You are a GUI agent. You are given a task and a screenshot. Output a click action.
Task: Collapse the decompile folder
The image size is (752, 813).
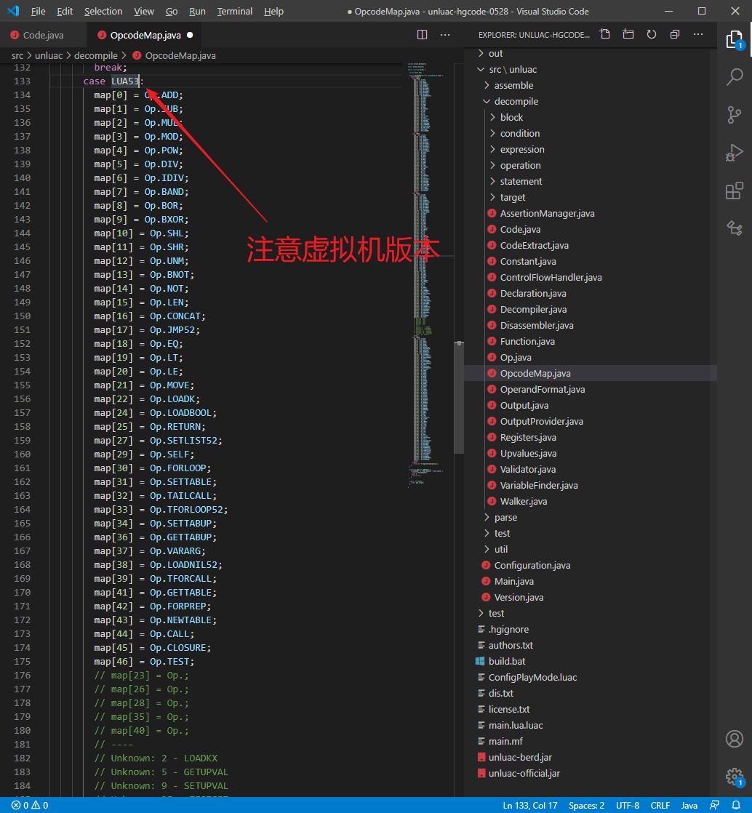pyautogui.click(x=516, y=102)
